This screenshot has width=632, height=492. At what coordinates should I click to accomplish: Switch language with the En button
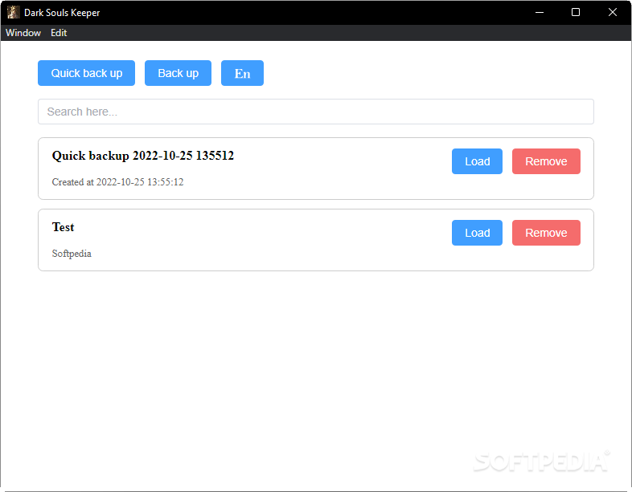(242, 73)
